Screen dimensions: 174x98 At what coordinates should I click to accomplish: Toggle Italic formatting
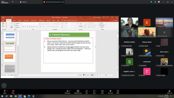(x=25, y=27)
